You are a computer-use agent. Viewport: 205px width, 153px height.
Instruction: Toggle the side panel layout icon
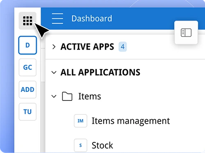click(x=186, y=32)
